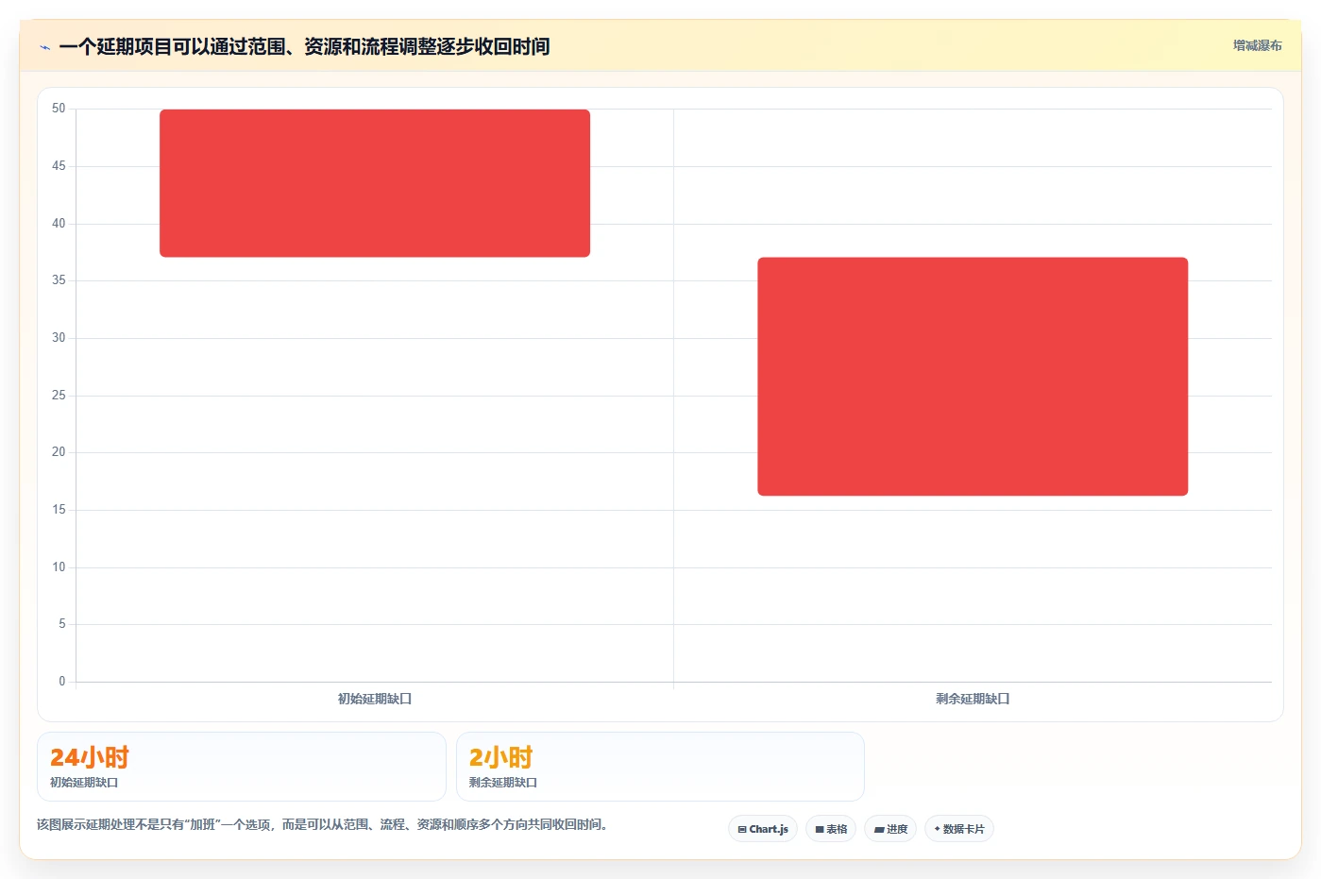This screenshot has width=1321, height=879.
Task: Click the x-axis label 剩余延期缺口
Action: [x=973, y=699]
